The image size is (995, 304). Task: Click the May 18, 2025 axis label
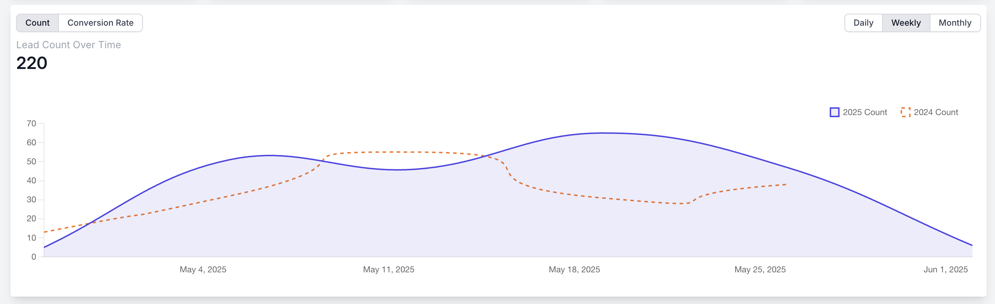tap(574, 269)
